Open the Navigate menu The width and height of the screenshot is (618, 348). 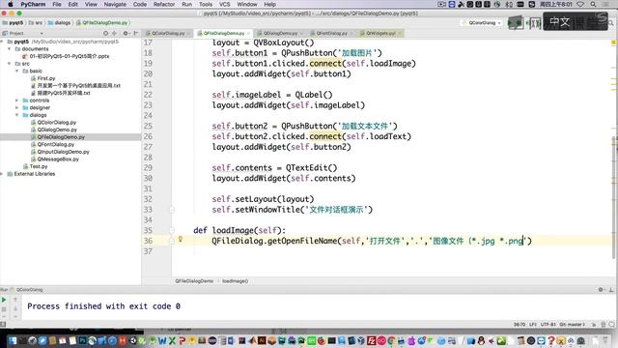[x=115, y=4]
